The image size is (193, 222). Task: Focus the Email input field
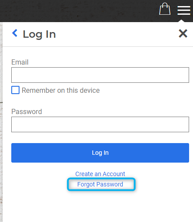coord(100,75)
